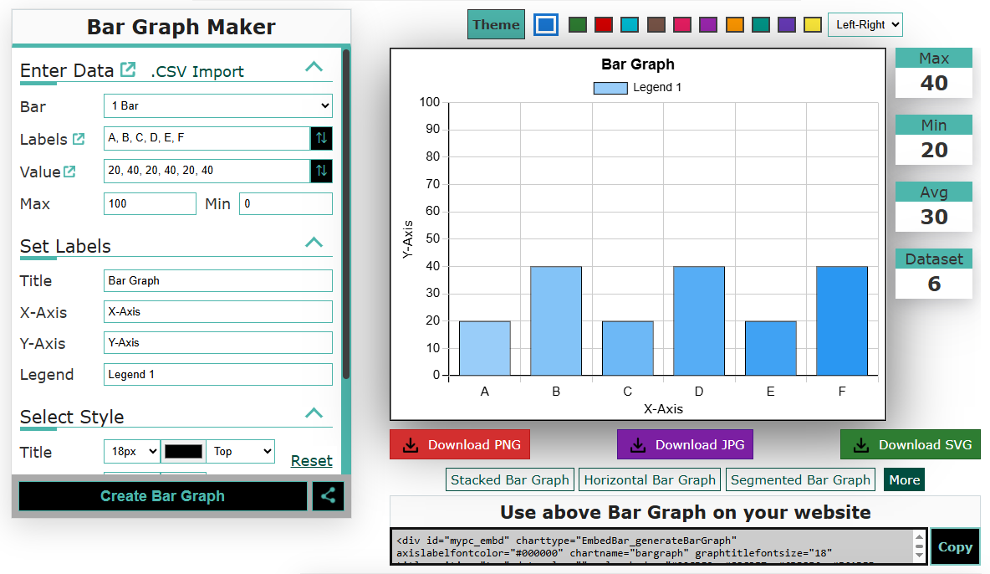Open the Enter Data external editor icon
Screen dimensions: 990x574
coord(128,69)
